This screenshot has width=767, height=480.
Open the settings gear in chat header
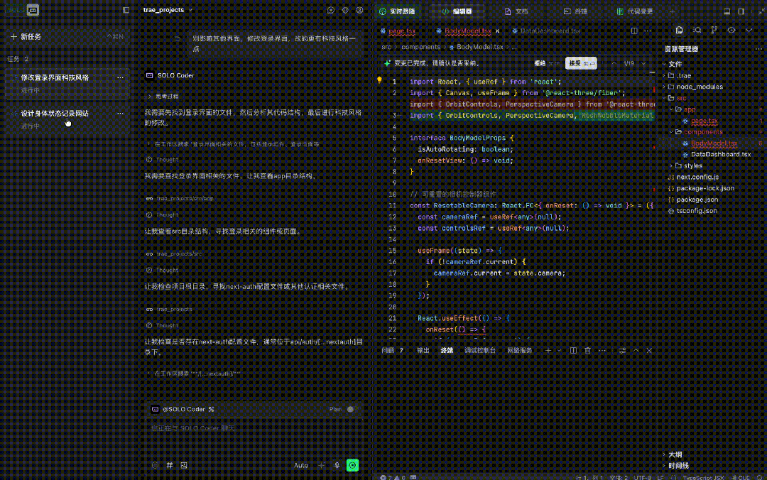coord(345,11)
